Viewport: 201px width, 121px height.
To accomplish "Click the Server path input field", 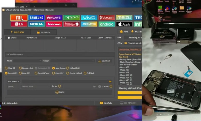I will coord(78,87).
